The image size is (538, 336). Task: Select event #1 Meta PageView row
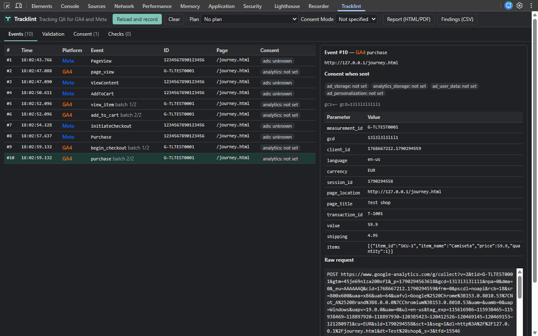160,61
